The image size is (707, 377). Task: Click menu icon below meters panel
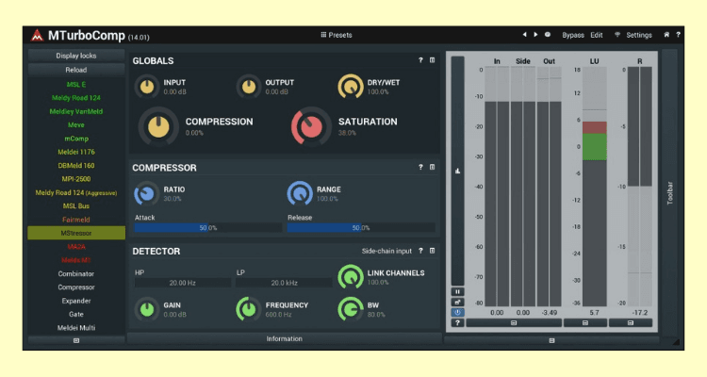551,340
